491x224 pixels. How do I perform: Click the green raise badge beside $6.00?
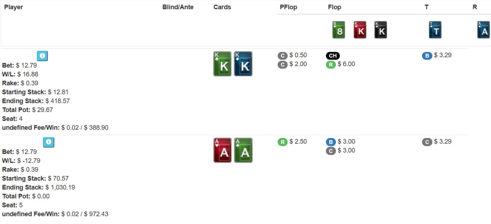tap(331, 65)
